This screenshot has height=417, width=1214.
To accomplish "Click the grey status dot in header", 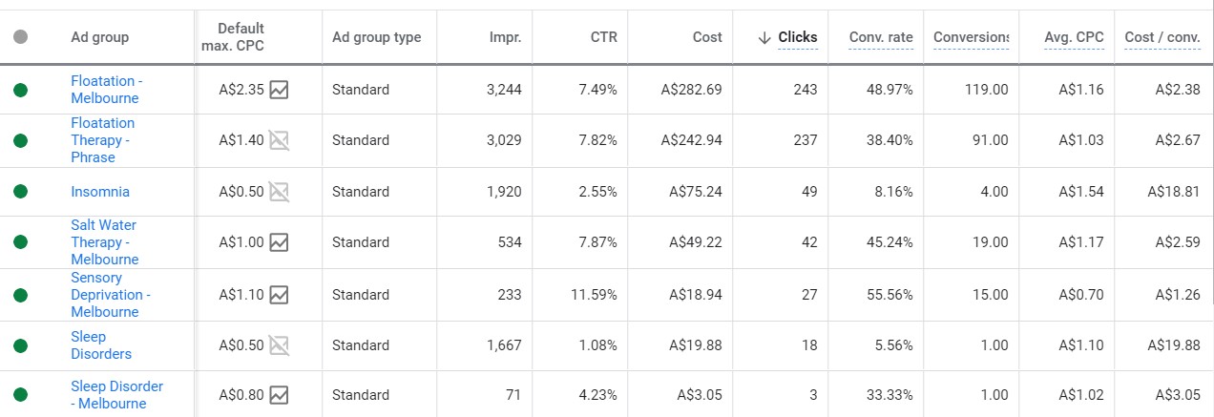I will [21, 37].
